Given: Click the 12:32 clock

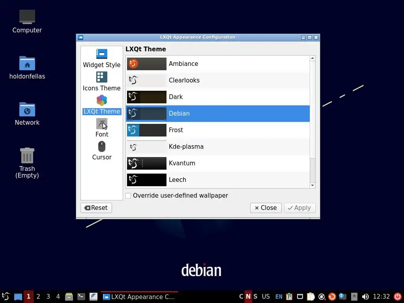Looking at the screenshot, I should click(x=382, y=297).
